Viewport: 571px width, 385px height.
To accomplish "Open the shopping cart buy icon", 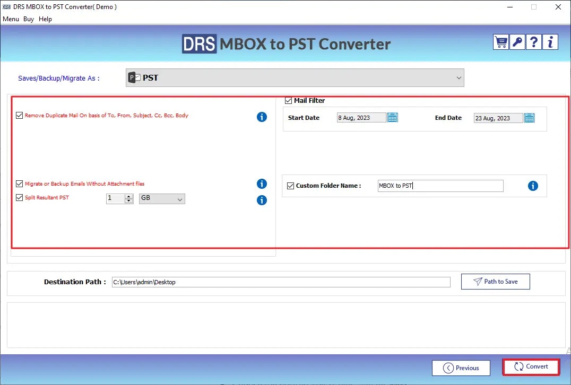I will [x=501, y=42].
